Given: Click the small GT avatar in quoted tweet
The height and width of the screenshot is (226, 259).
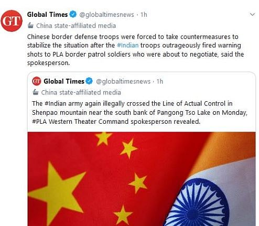Looking at the screenshot, I should [x=37, y=81].
